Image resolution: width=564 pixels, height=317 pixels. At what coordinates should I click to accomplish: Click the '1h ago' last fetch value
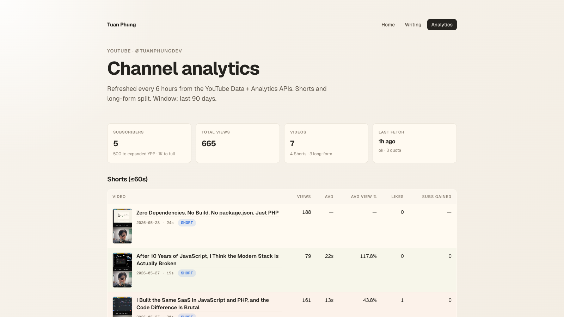pyautogui.click(x=387, y=141)
